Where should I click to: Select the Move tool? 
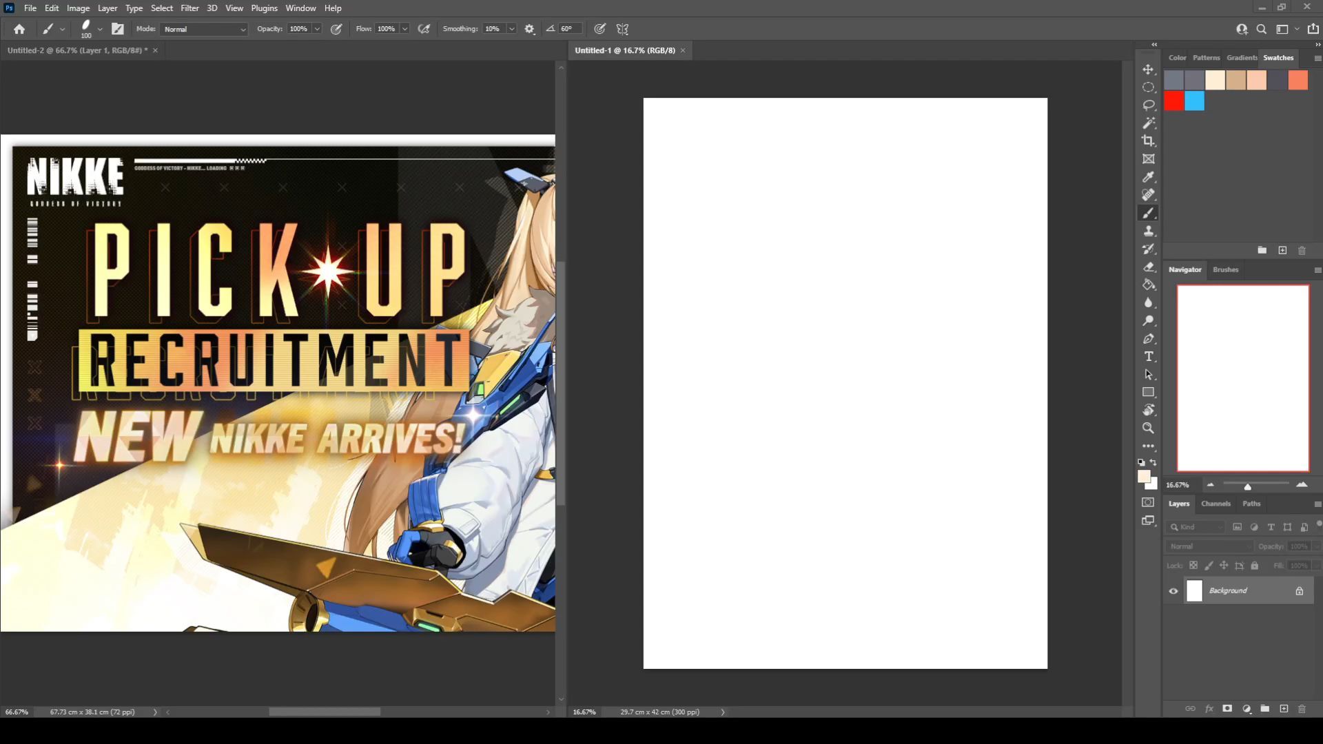tap(1148, 70)
